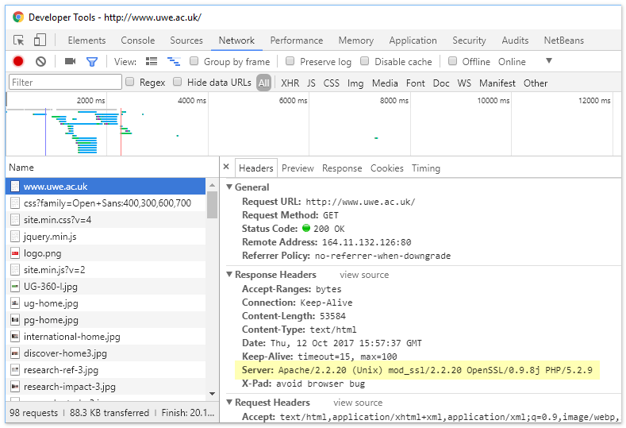626x428 pixels.
Task: Select the site.min.js?v=2 request row
Action: pos(106,270)
